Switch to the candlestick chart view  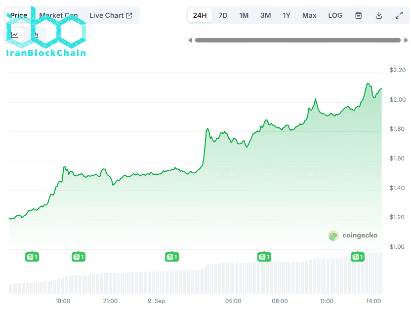click(x=35, y=35)
